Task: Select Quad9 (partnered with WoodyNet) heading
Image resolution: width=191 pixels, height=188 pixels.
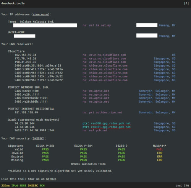Action: point(34,120)
